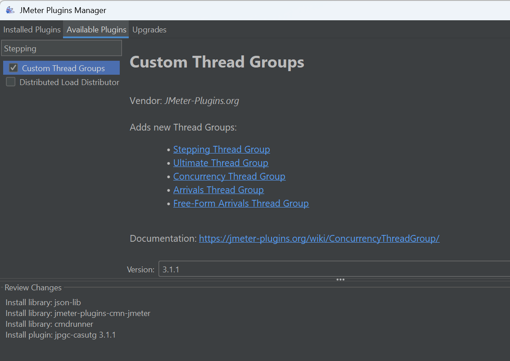Click the 'Adds new Thread Groups:' text
The width and height of the screenshot is (510, 361).
tap(183, 127)
